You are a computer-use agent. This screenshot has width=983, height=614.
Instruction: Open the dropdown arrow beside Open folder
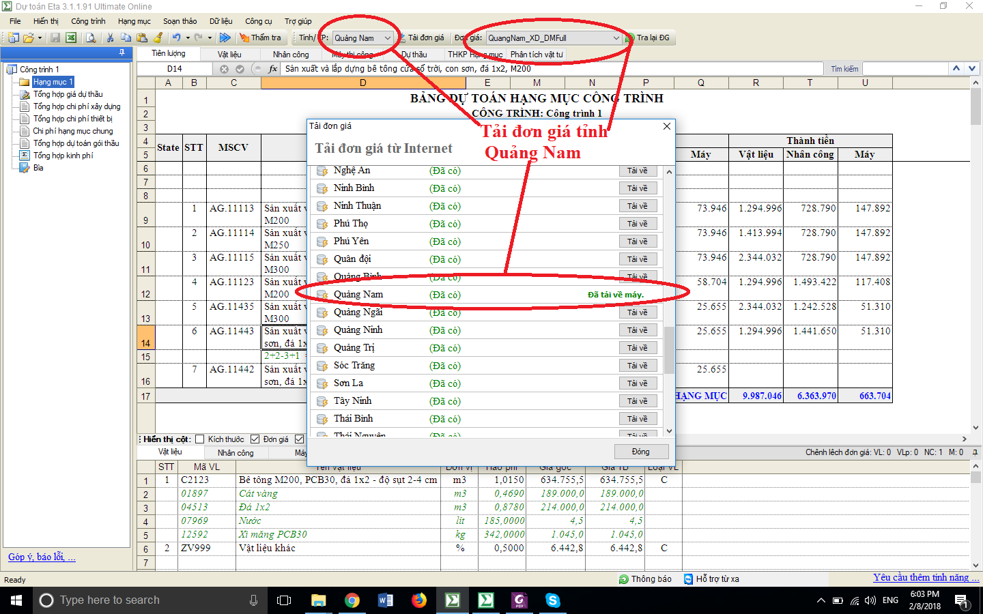coord(40,38)
